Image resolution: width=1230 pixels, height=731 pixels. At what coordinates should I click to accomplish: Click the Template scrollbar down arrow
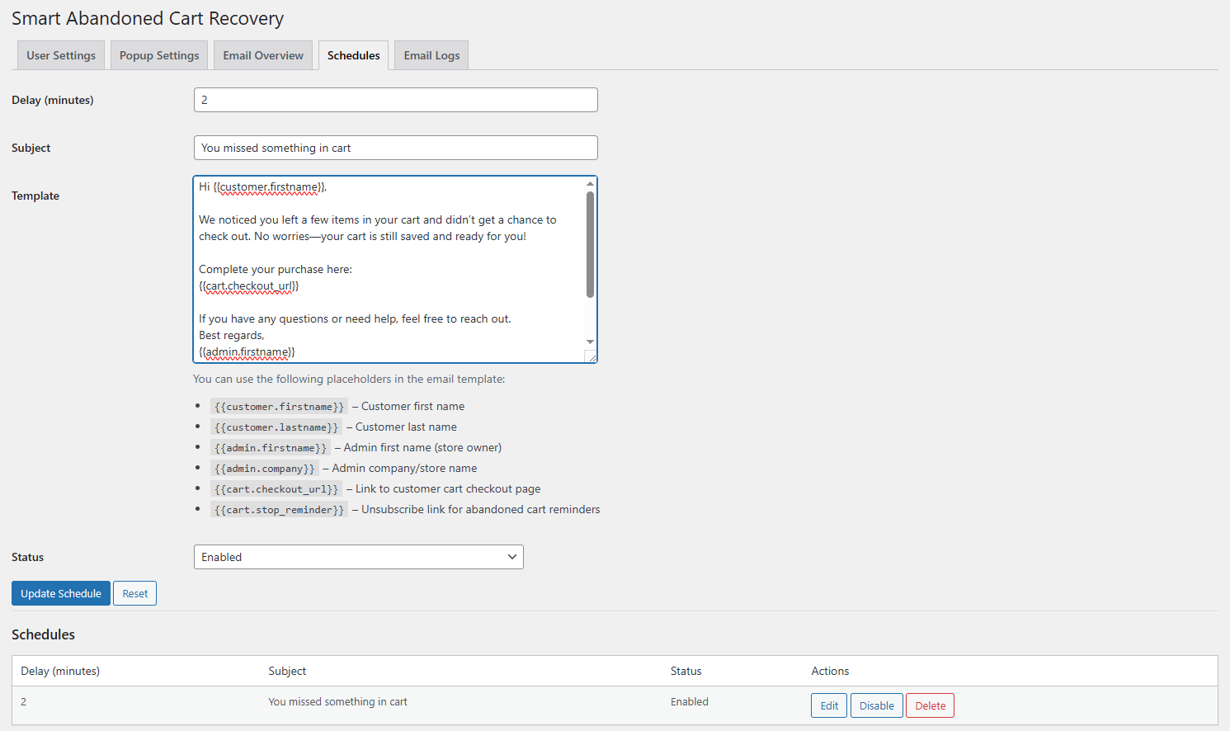tap(590, 342)
